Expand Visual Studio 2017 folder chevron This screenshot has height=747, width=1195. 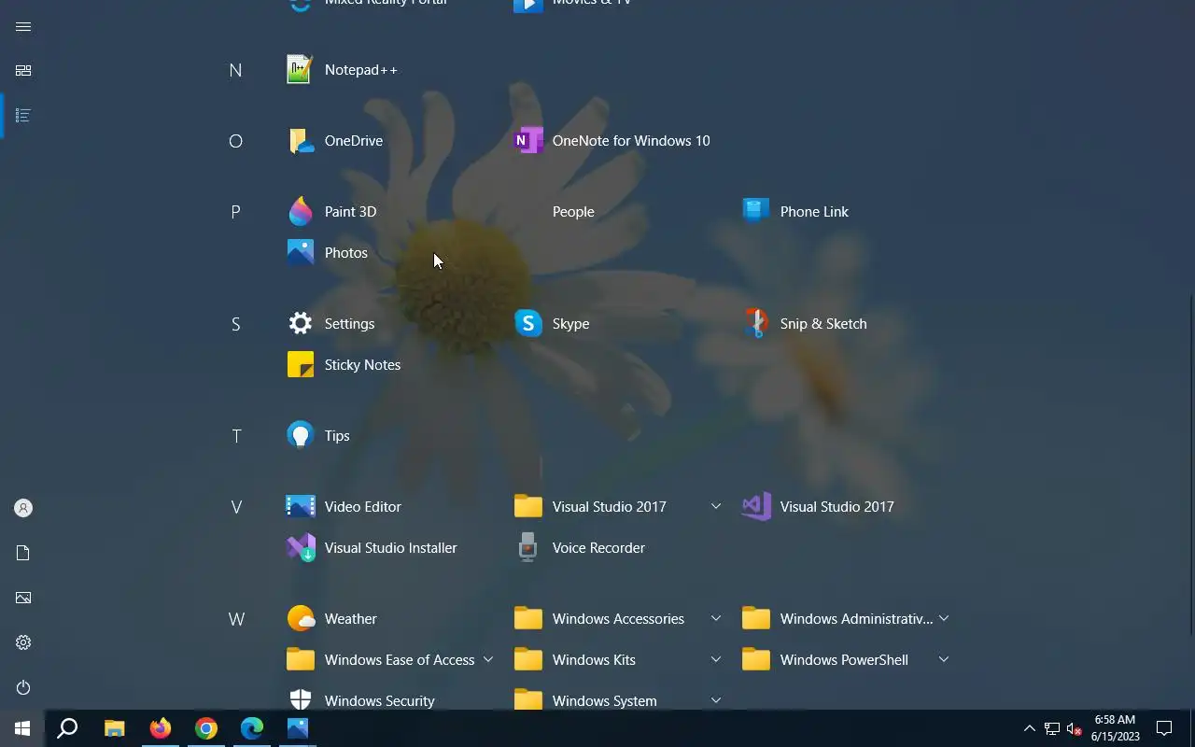pos(716,506)
